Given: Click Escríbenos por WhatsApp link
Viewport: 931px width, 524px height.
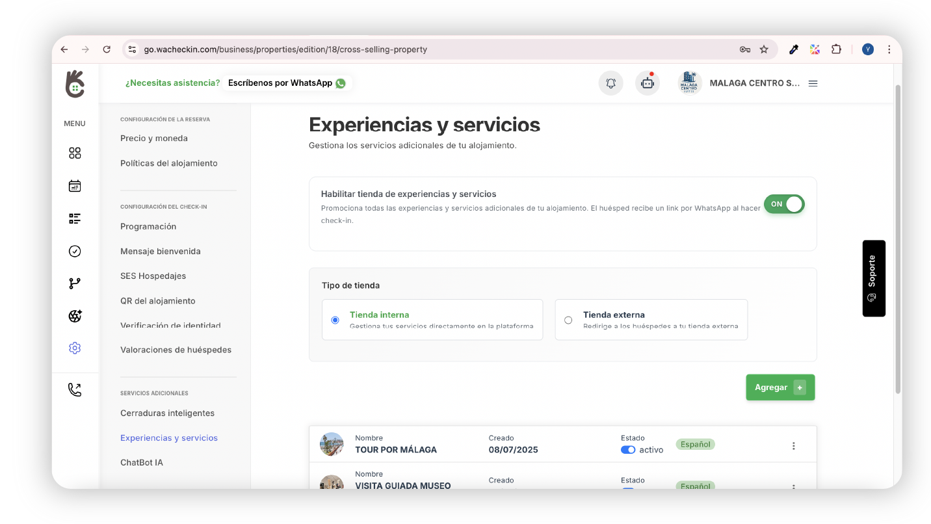Looking at the screenshot, I should click(286, 83).
